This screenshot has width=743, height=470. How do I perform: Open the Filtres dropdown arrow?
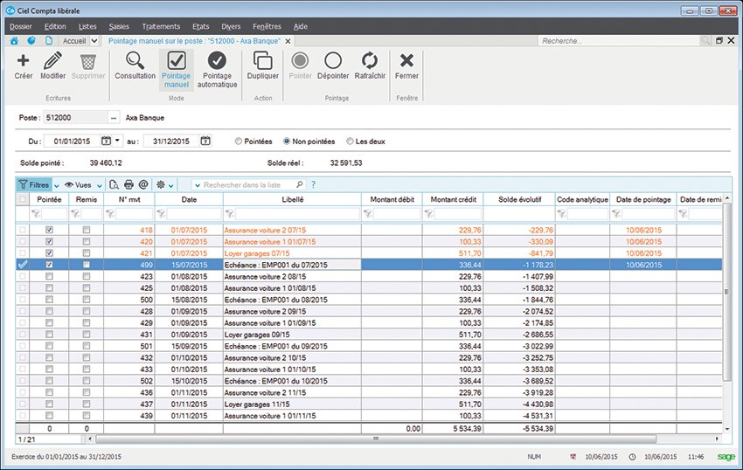tap(57, 186)
